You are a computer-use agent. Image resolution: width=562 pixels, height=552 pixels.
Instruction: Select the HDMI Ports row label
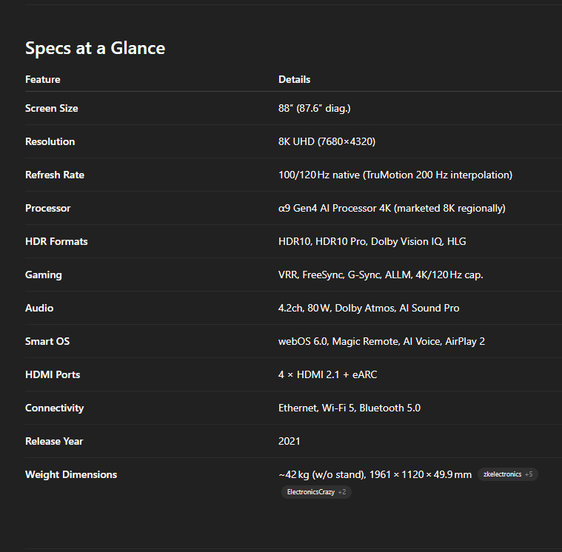(53, 374)
